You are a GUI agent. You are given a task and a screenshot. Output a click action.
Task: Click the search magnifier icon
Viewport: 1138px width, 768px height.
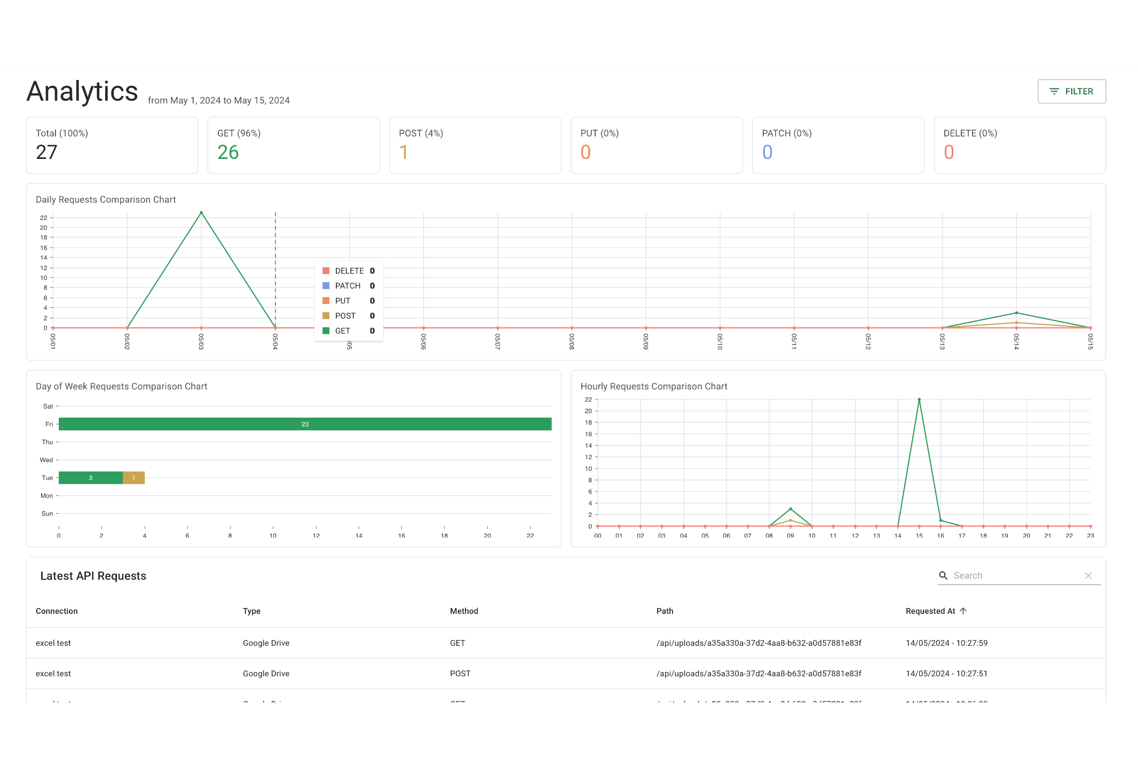tap(943, 575)
